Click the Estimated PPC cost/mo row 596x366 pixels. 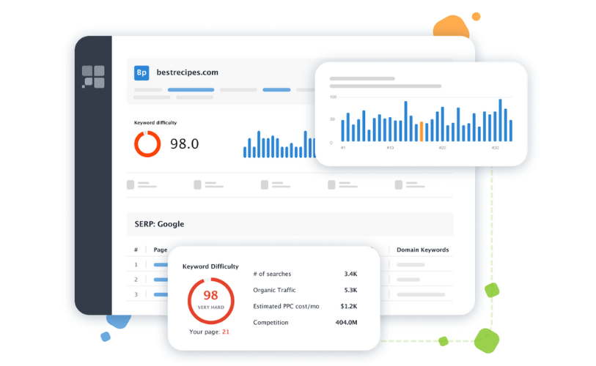[305, 307]
